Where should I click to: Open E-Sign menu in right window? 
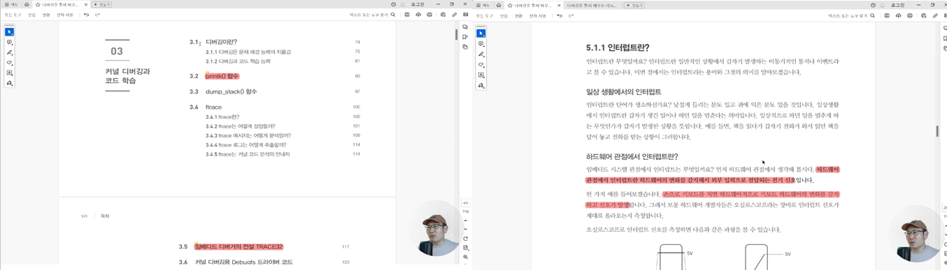point(538,15)
